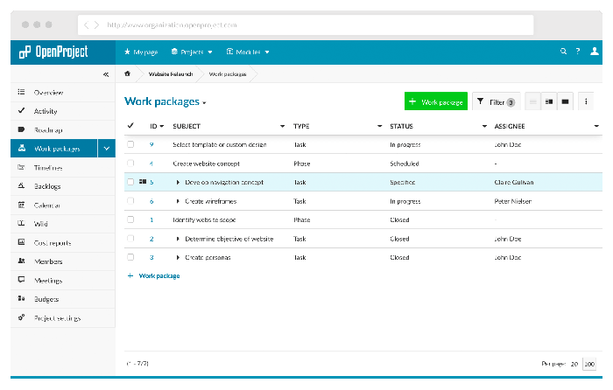
Task: Open the Meetings sidebar item
Action: 63,280
